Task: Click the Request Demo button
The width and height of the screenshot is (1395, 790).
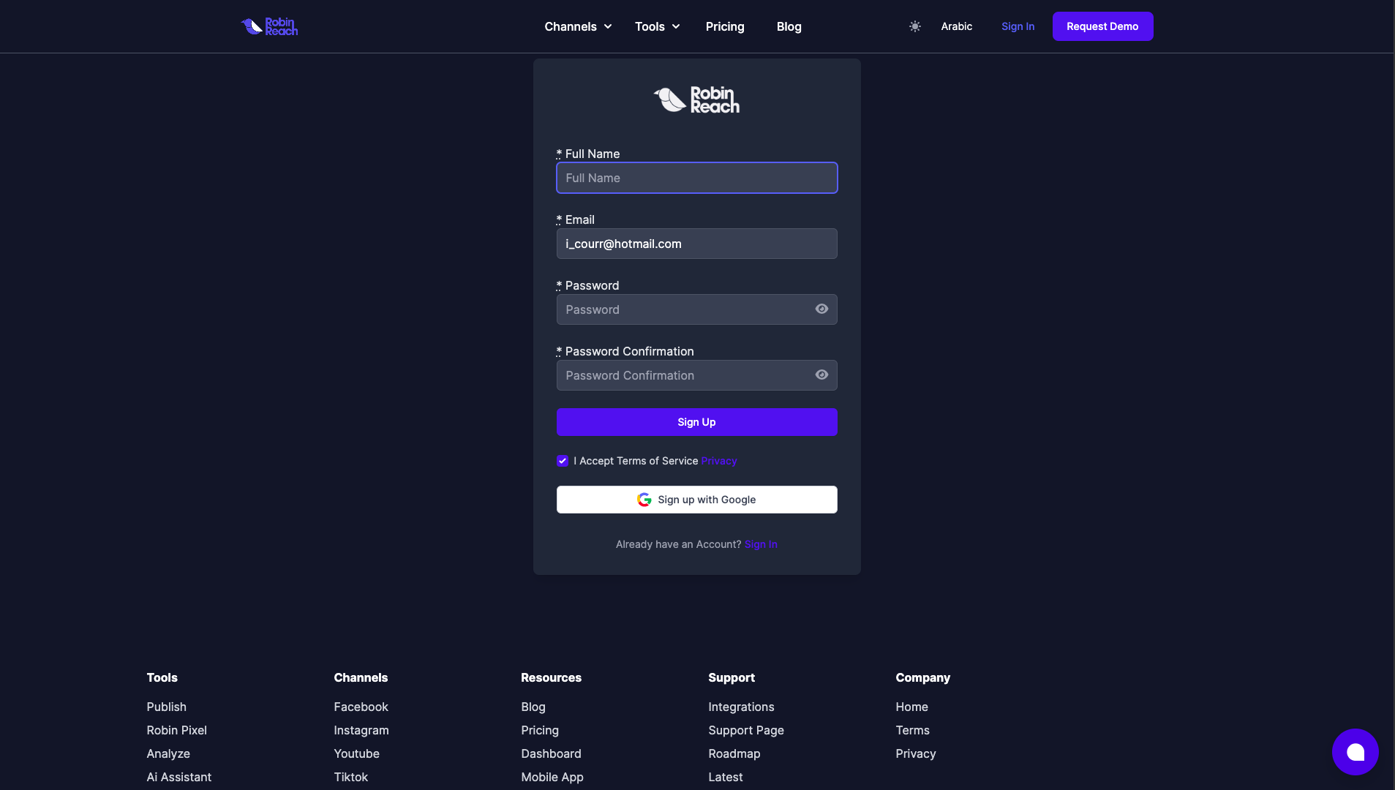Action: (1102, 26)
